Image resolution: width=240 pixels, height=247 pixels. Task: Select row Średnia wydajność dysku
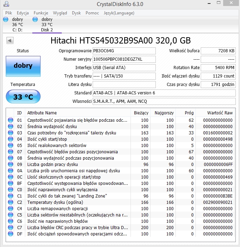120,127
